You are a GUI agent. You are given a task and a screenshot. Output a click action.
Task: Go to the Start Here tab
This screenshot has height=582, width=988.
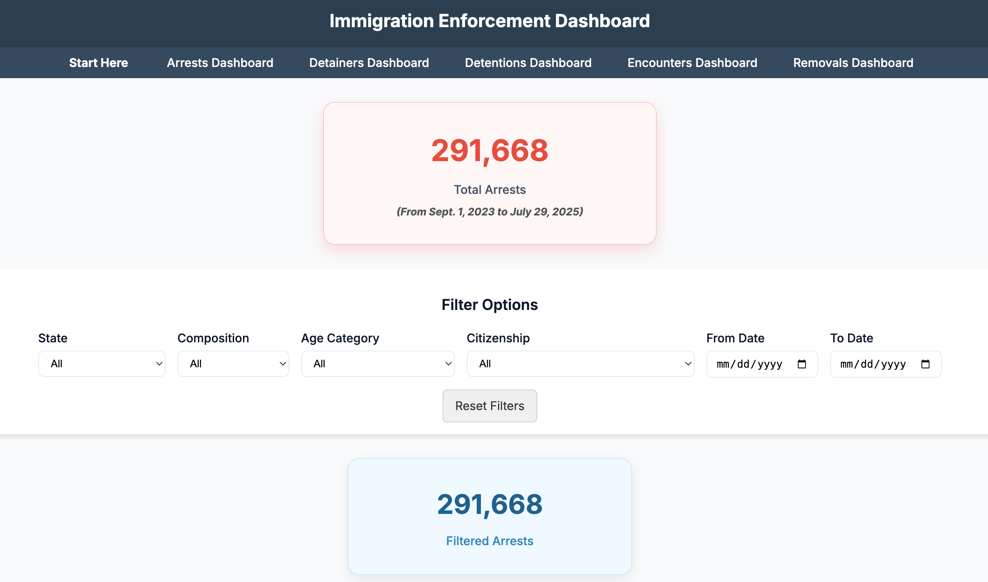tap(98, 63)
